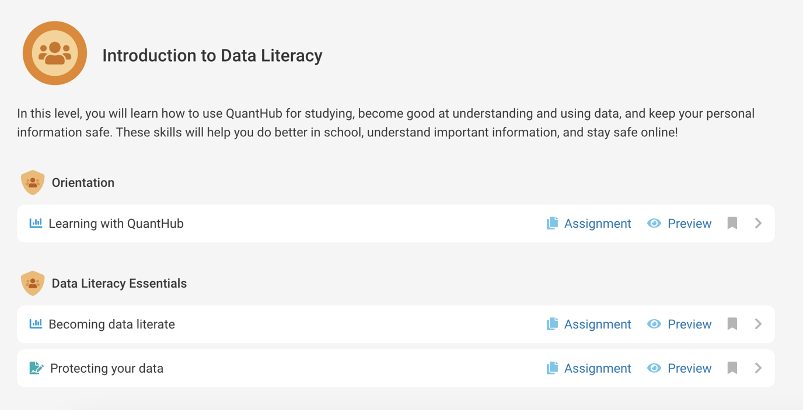The width and height of the screenshot is (803, 410).
Task: Open the Assignment link for Becoming data literate
Action: click(x=597, y=324)
